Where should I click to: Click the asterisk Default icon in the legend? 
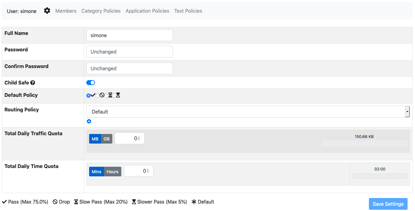coord(194,202)
